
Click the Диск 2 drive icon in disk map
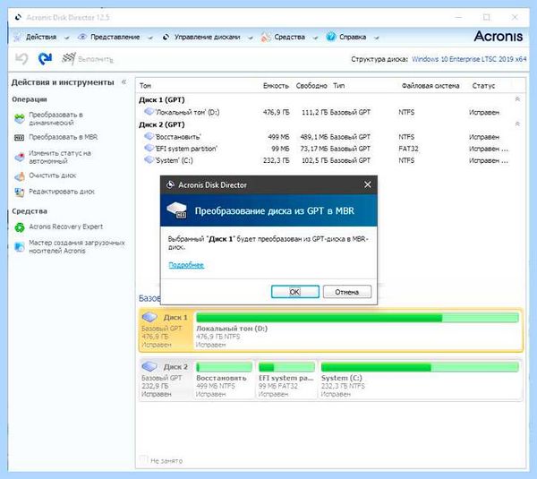[x=149, y=366]
